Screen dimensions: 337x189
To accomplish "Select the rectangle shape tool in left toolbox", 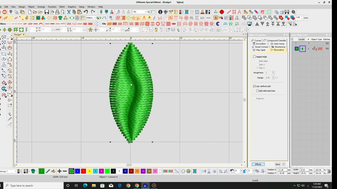I will [4, 54].
